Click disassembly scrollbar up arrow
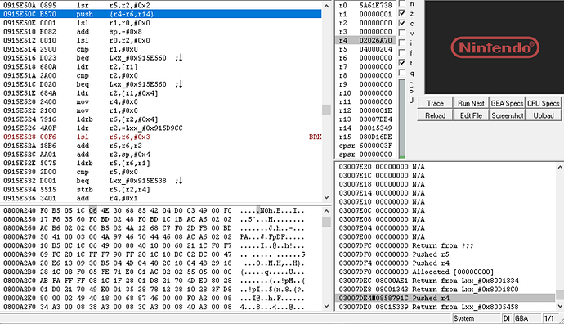 (x=326, y=6)
